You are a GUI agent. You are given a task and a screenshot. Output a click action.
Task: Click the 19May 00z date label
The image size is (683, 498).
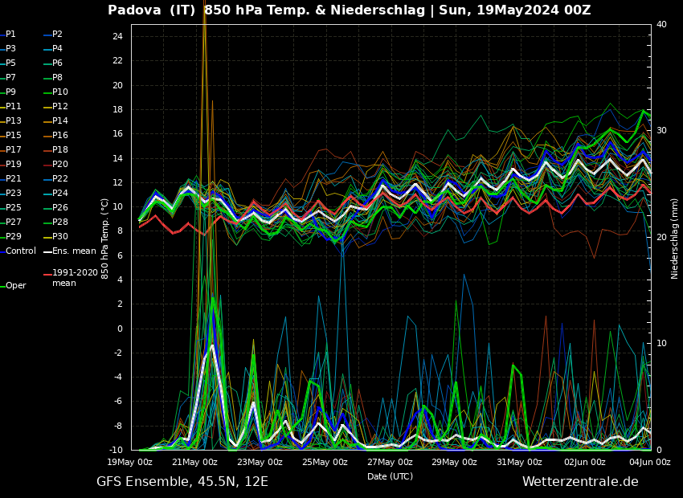[130, 463]
